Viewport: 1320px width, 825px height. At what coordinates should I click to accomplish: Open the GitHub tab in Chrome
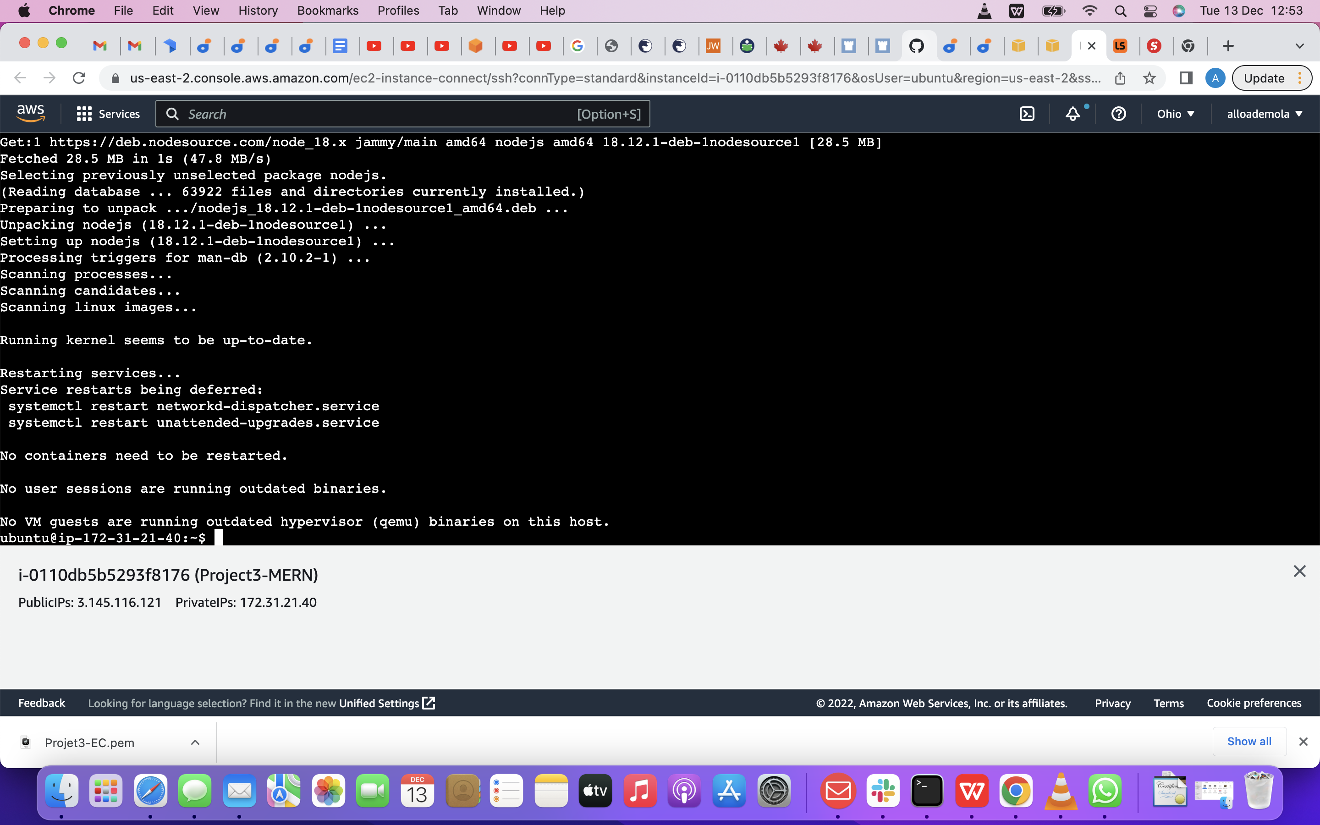[x=918, y=45]
